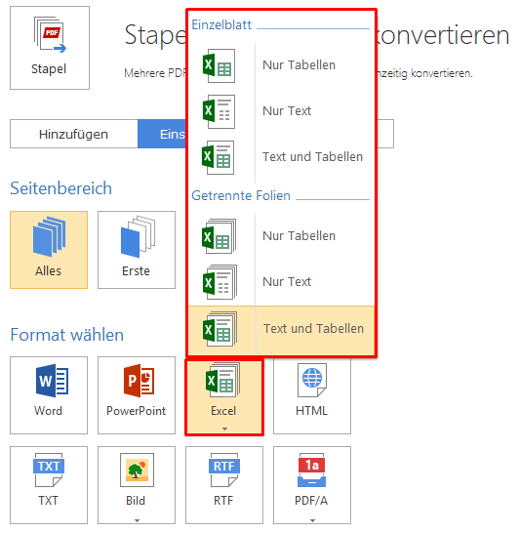Open the Bild tile dropdown arrow
The width and height of the screenshot is (519, 533).
137,520
